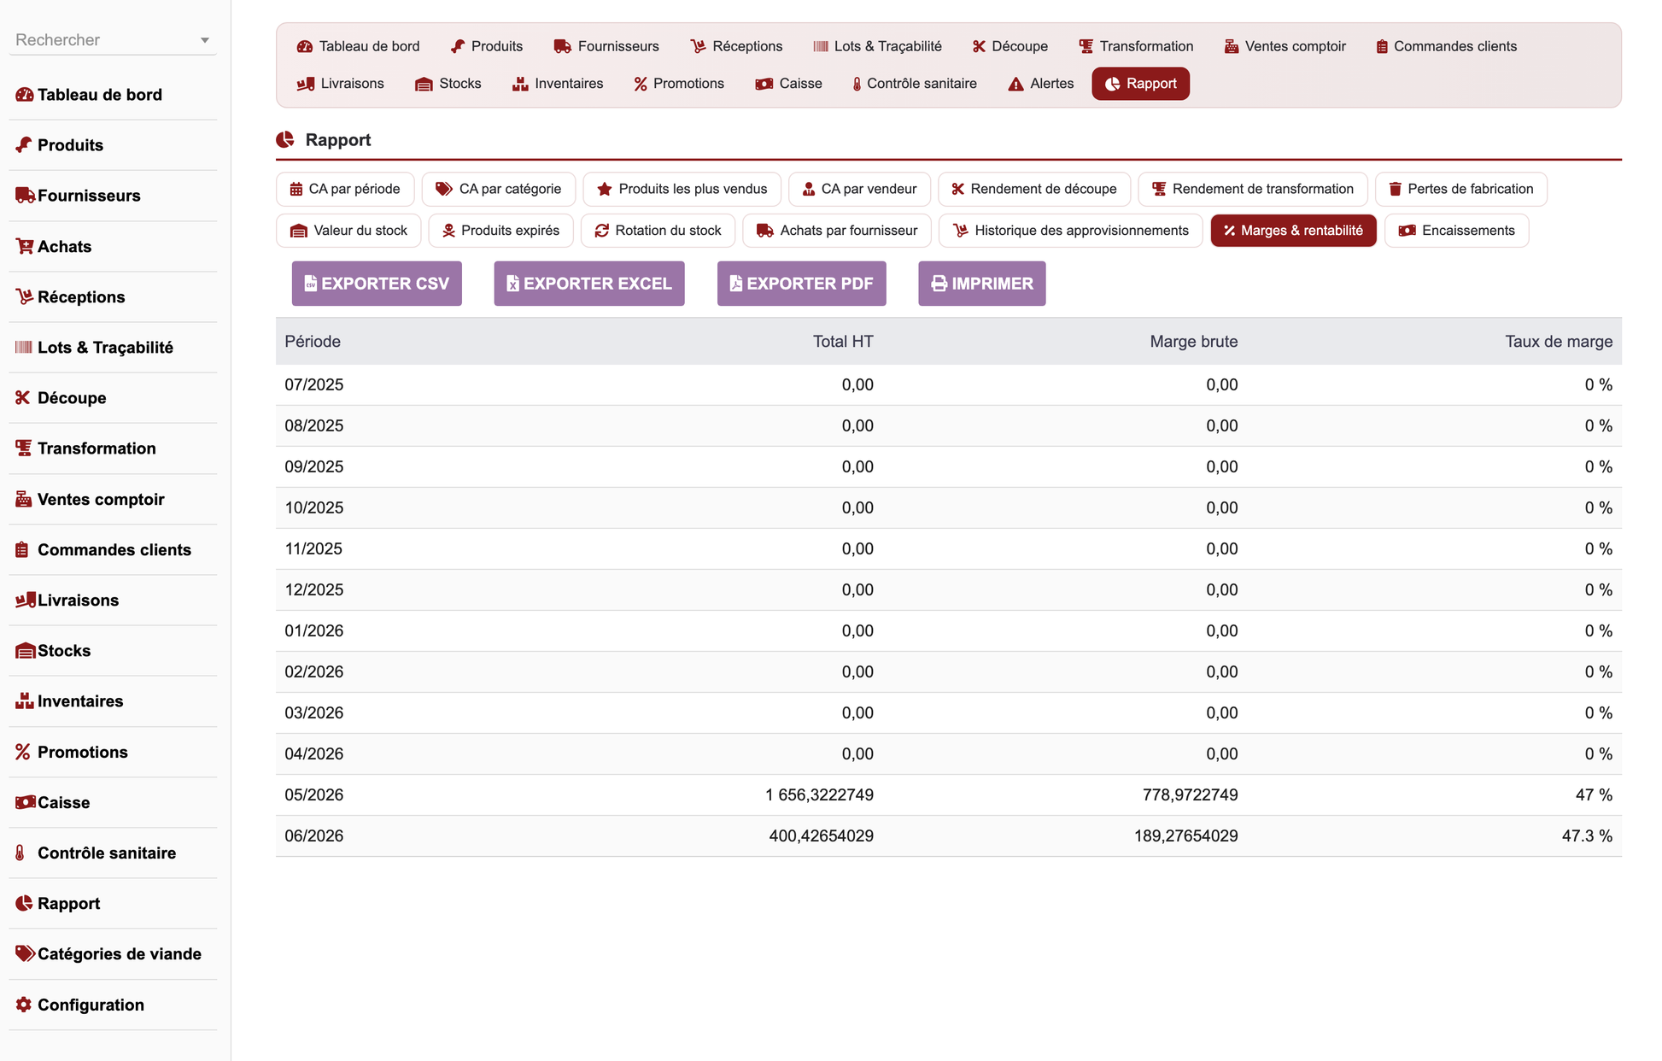Show the Encaissements report
This screenshot has height=1061, width=1662.
pos(1456,231)
